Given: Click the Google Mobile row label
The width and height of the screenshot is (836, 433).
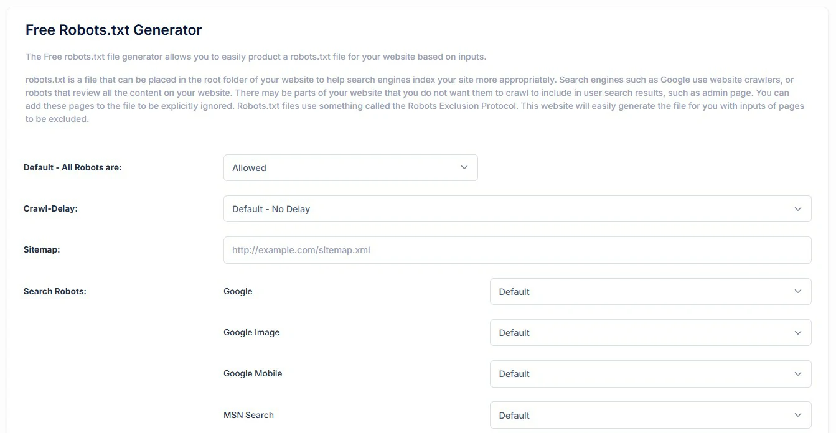Looking at the screenshot, I should coord(252,373).
